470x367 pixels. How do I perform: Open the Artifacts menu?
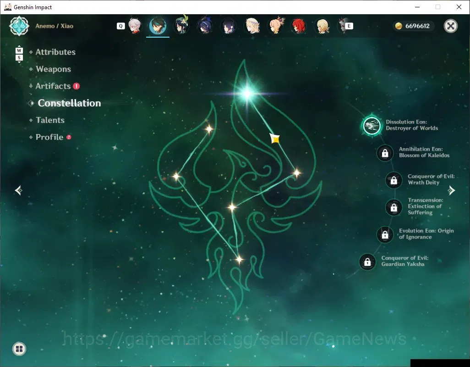coord(53,86)
